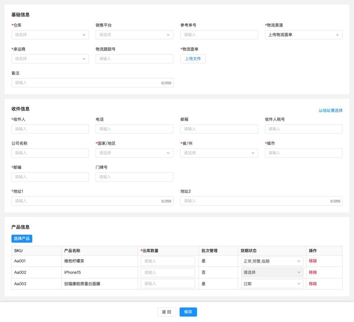Screen dimensions: 354x322
Task: Click the 电话 phone input field
Action: coord(134,129)
